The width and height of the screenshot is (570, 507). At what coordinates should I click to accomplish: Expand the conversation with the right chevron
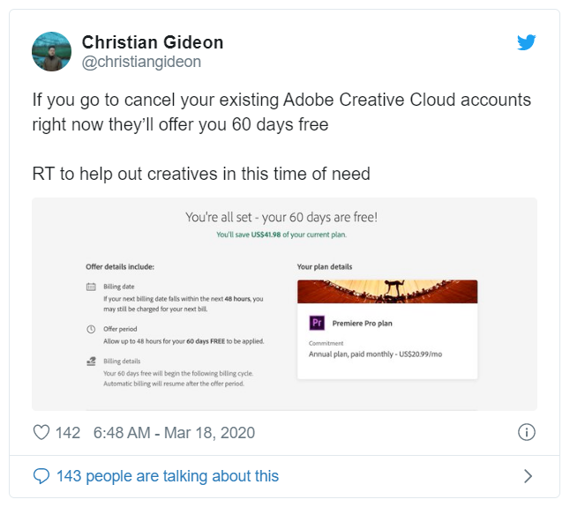click(528, 476)
